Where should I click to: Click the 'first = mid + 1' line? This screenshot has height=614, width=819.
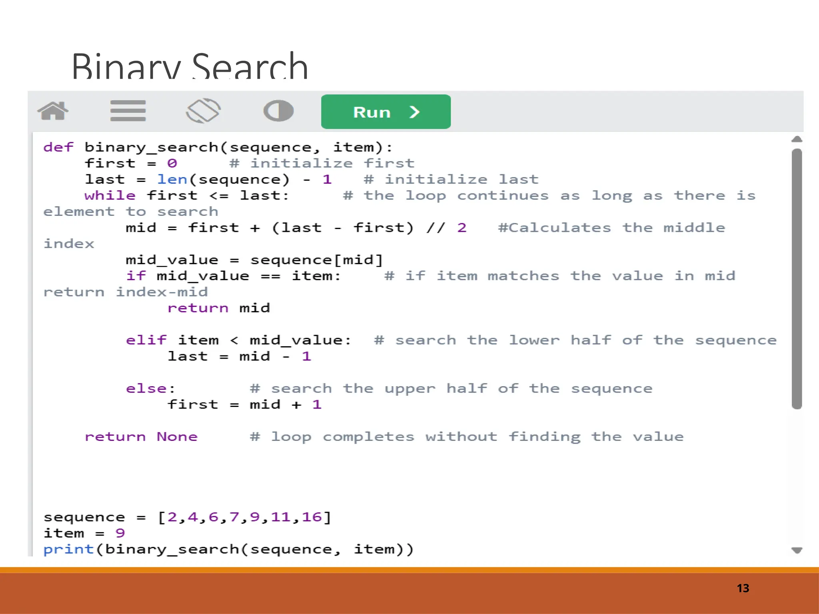[x=244, y=405]
